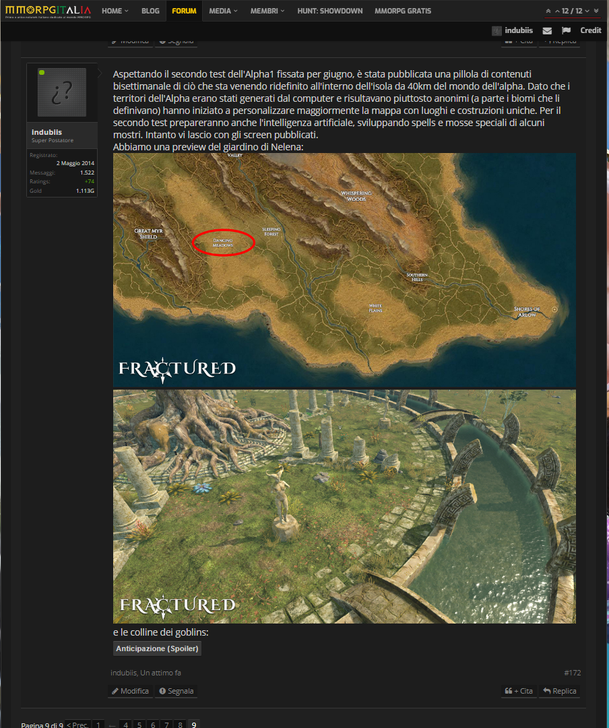This screenshot has height=728, width=609.
Task: Click gold value 1.113G
Action: click(x=85, y=191)
